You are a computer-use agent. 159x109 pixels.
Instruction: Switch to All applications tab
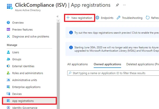tap(77, 64)
